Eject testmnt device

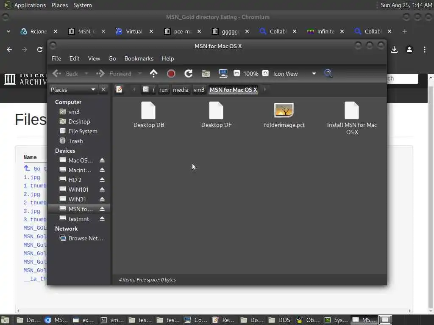102,219
